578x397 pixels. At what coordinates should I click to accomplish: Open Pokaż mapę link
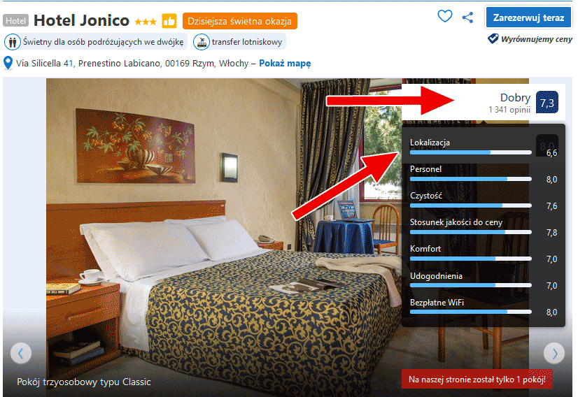point(285,64)
